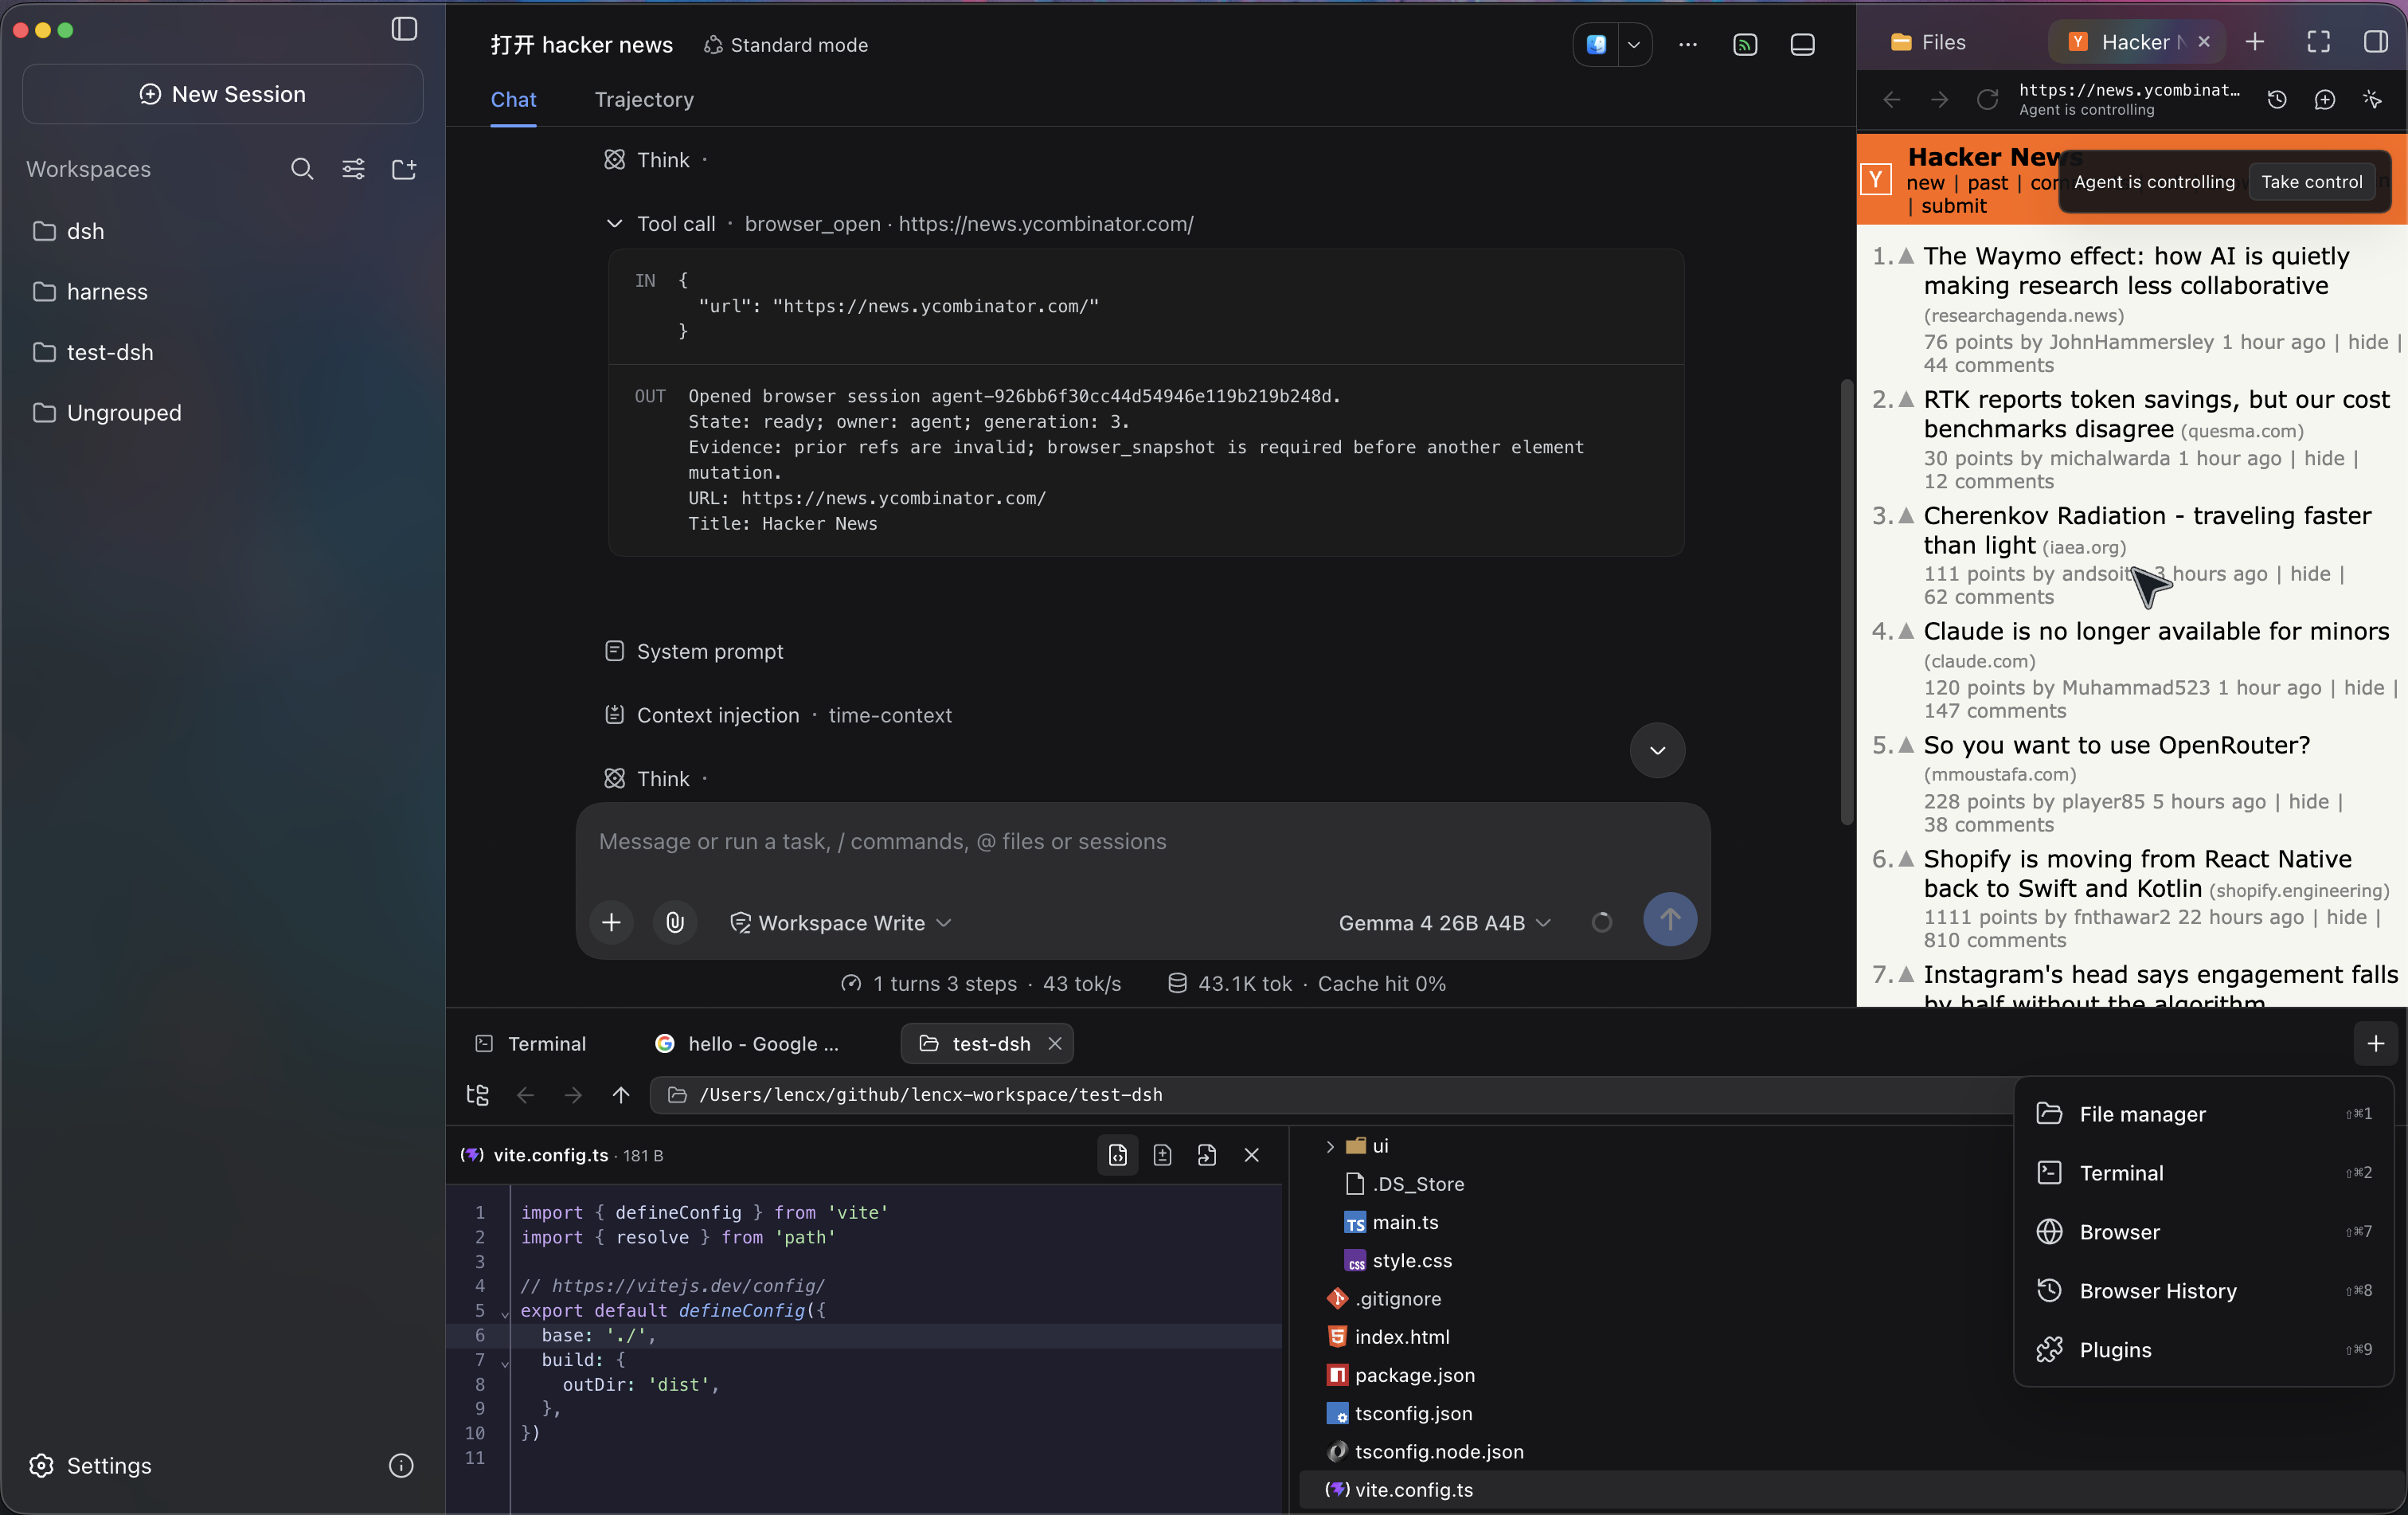
Task: Upvote the Claude minors story
Action: 1907,632
